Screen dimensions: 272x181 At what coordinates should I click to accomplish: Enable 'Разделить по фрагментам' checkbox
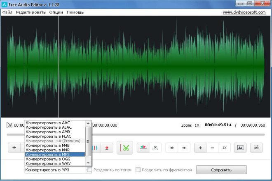click(138, 169)
